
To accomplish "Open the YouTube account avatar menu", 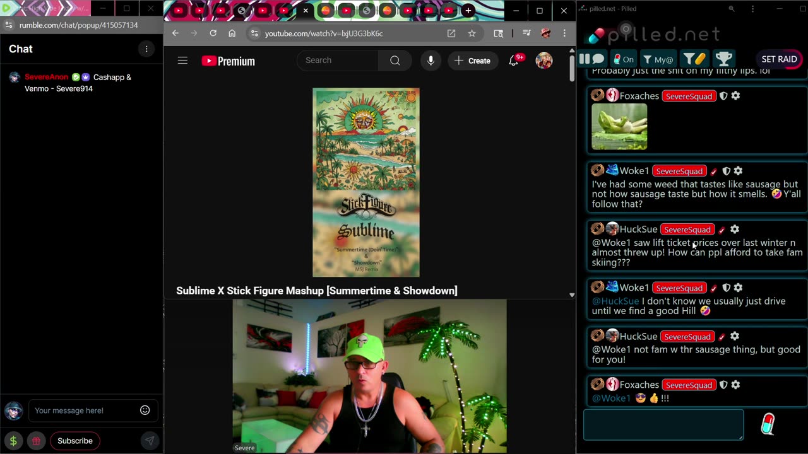I will tap(544, 61).
